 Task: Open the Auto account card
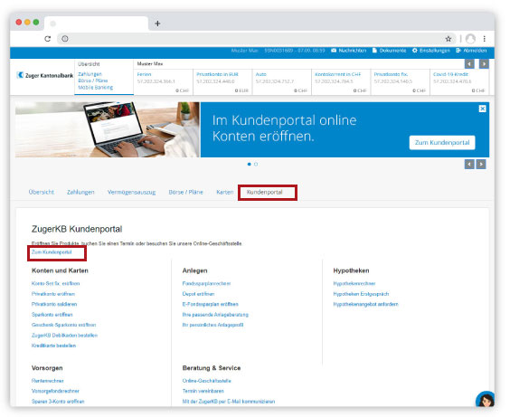click(x=282, y=81)
